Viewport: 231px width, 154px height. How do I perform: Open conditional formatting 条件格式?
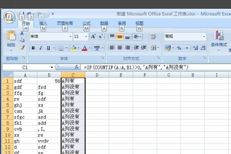(x=219, y=40)
